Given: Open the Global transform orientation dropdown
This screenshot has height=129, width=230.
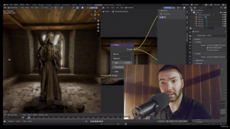Looking at the screenshot, I should (x=46, y=8).
